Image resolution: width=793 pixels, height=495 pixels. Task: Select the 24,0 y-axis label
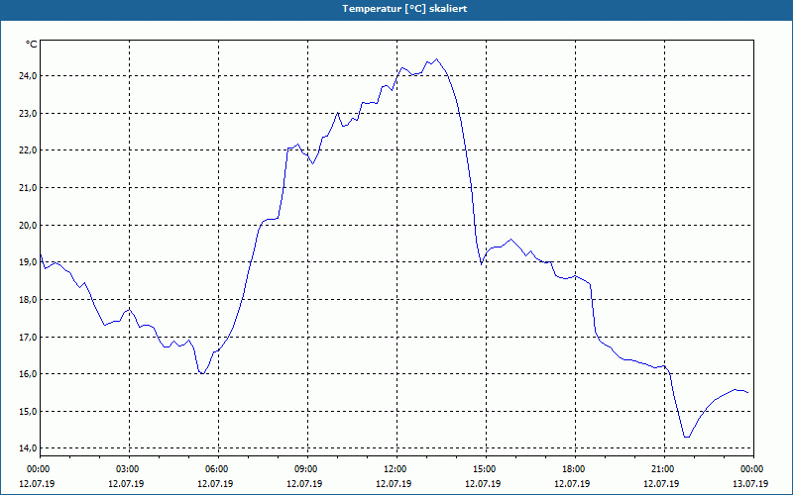click(29, 76)
